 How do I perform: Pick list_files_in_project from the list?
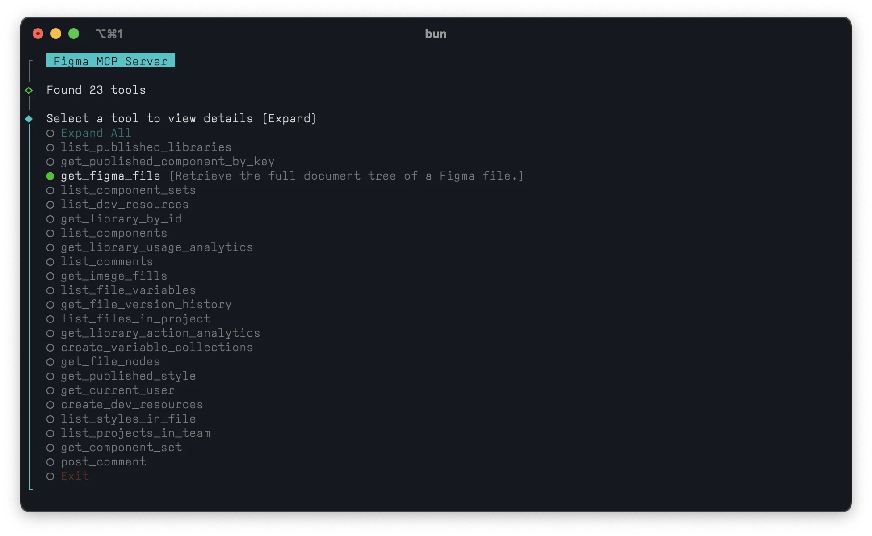(x=135, y=318)
